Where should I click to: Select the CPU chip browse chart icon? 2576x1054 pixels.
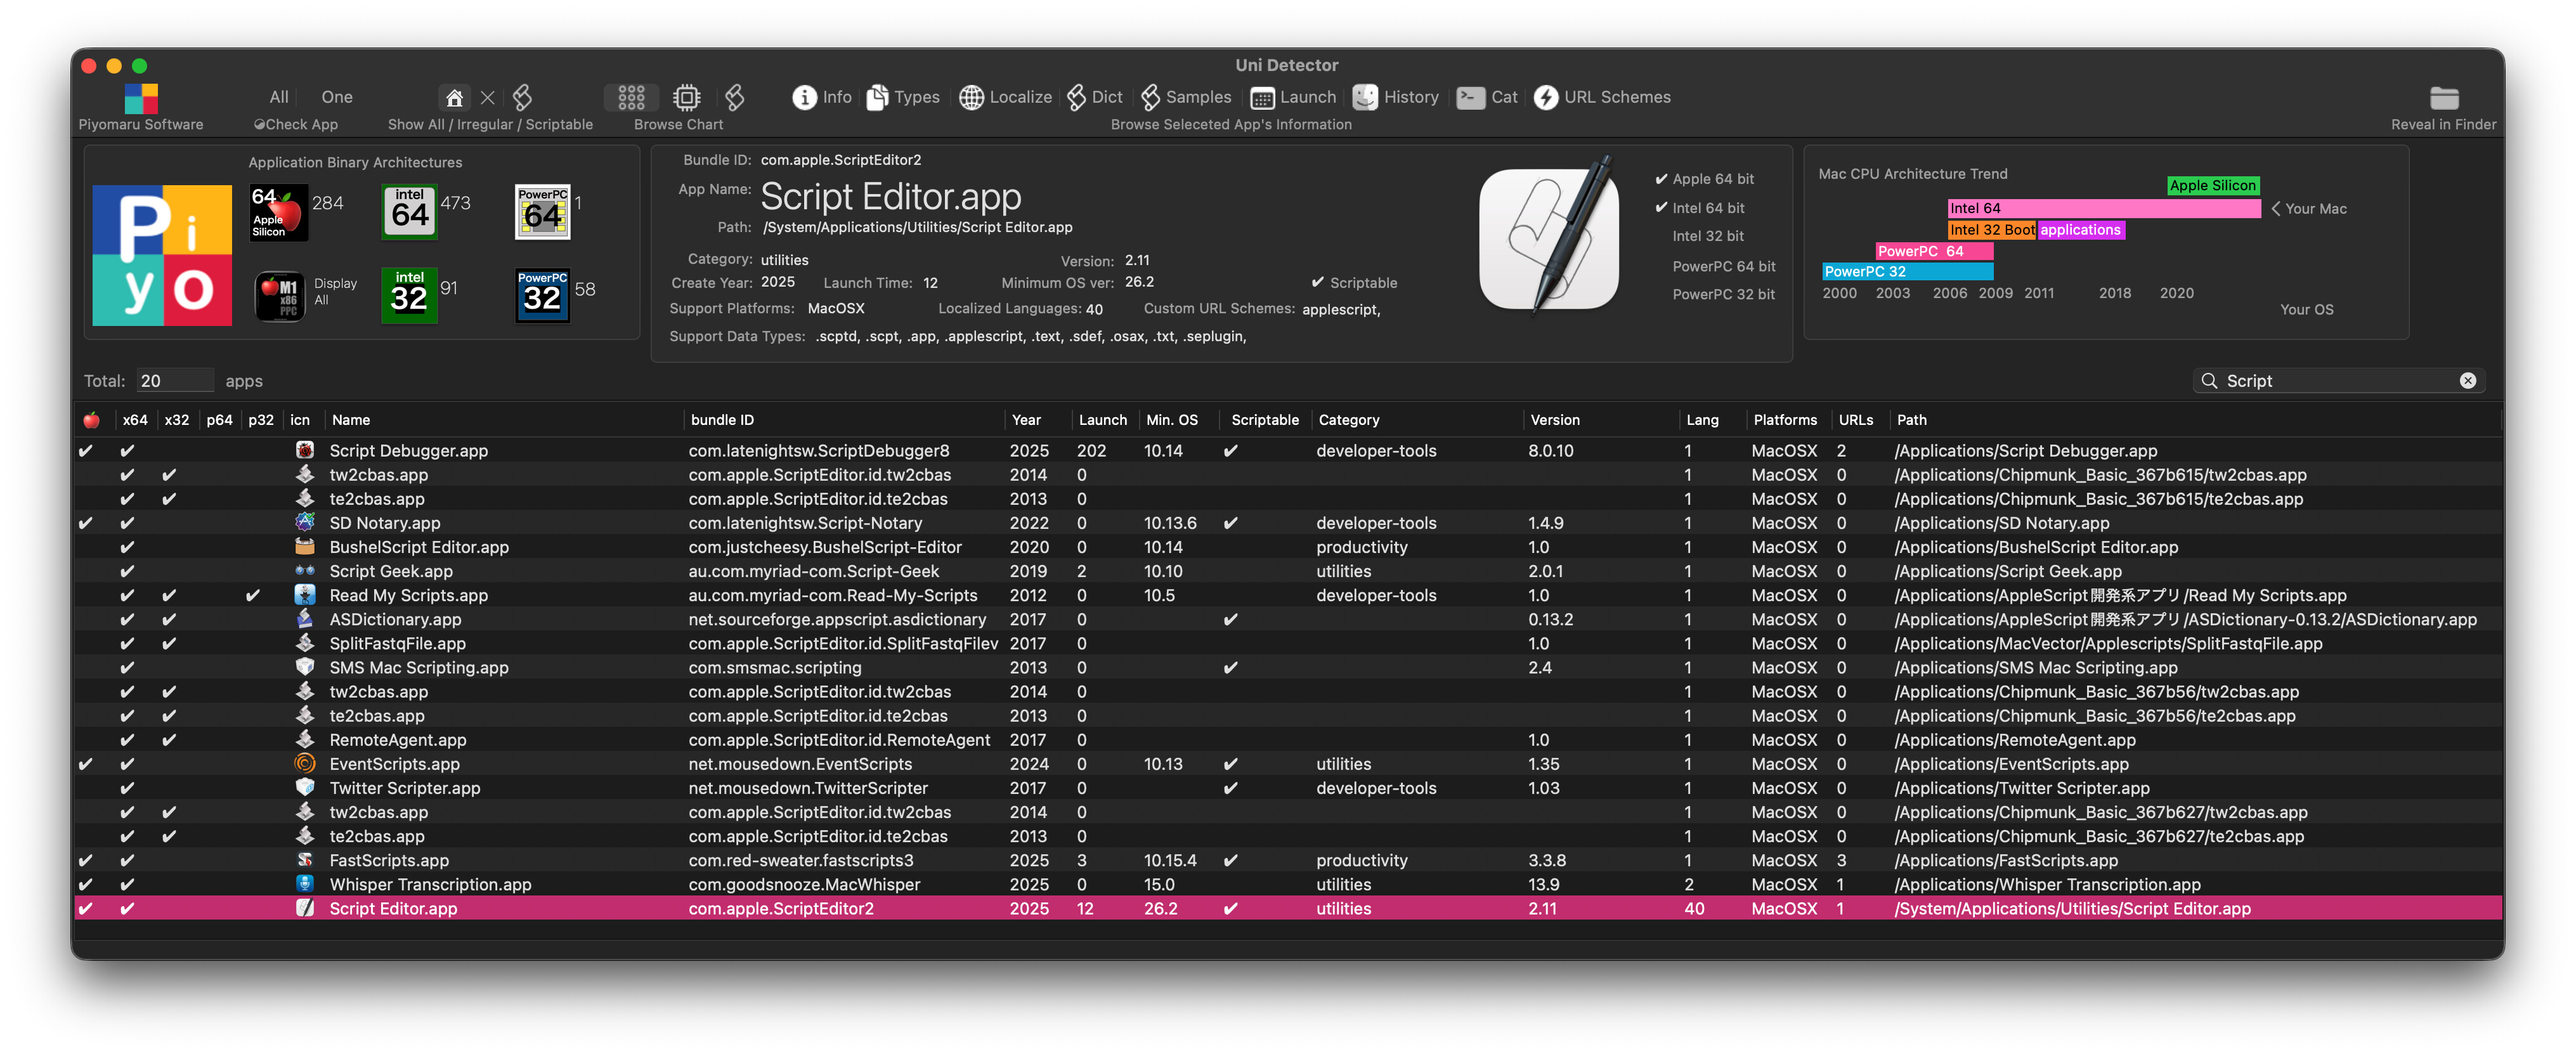click(x=686, y=97)
